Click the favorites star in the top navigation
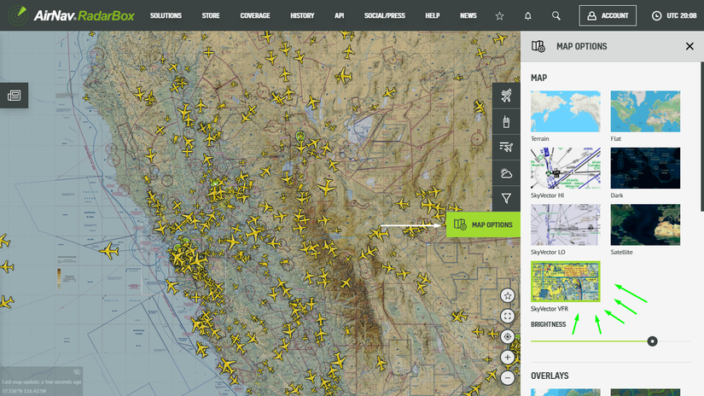 [x=500, y=15]
